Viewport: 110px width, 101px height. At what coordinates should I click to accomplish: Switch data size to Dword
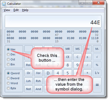coord(13,78)
